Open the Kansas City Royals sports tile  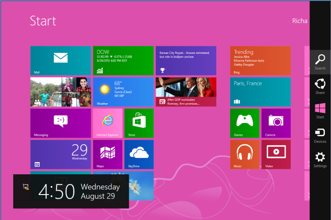click(186, 60)
